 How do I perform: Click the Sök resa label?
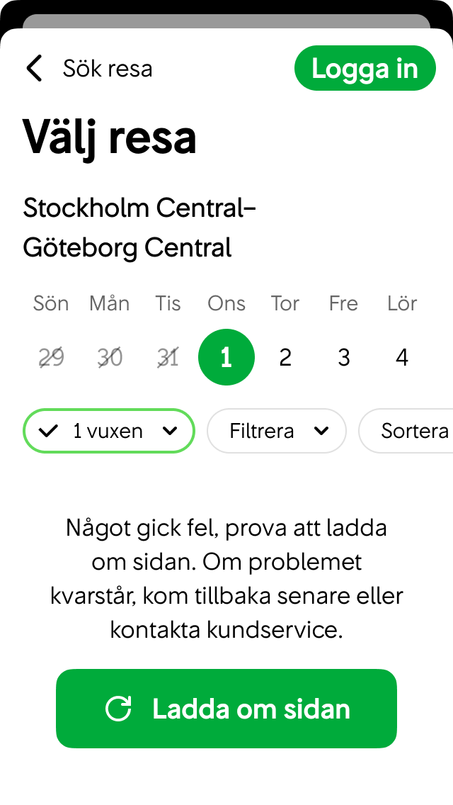[108, 68]
